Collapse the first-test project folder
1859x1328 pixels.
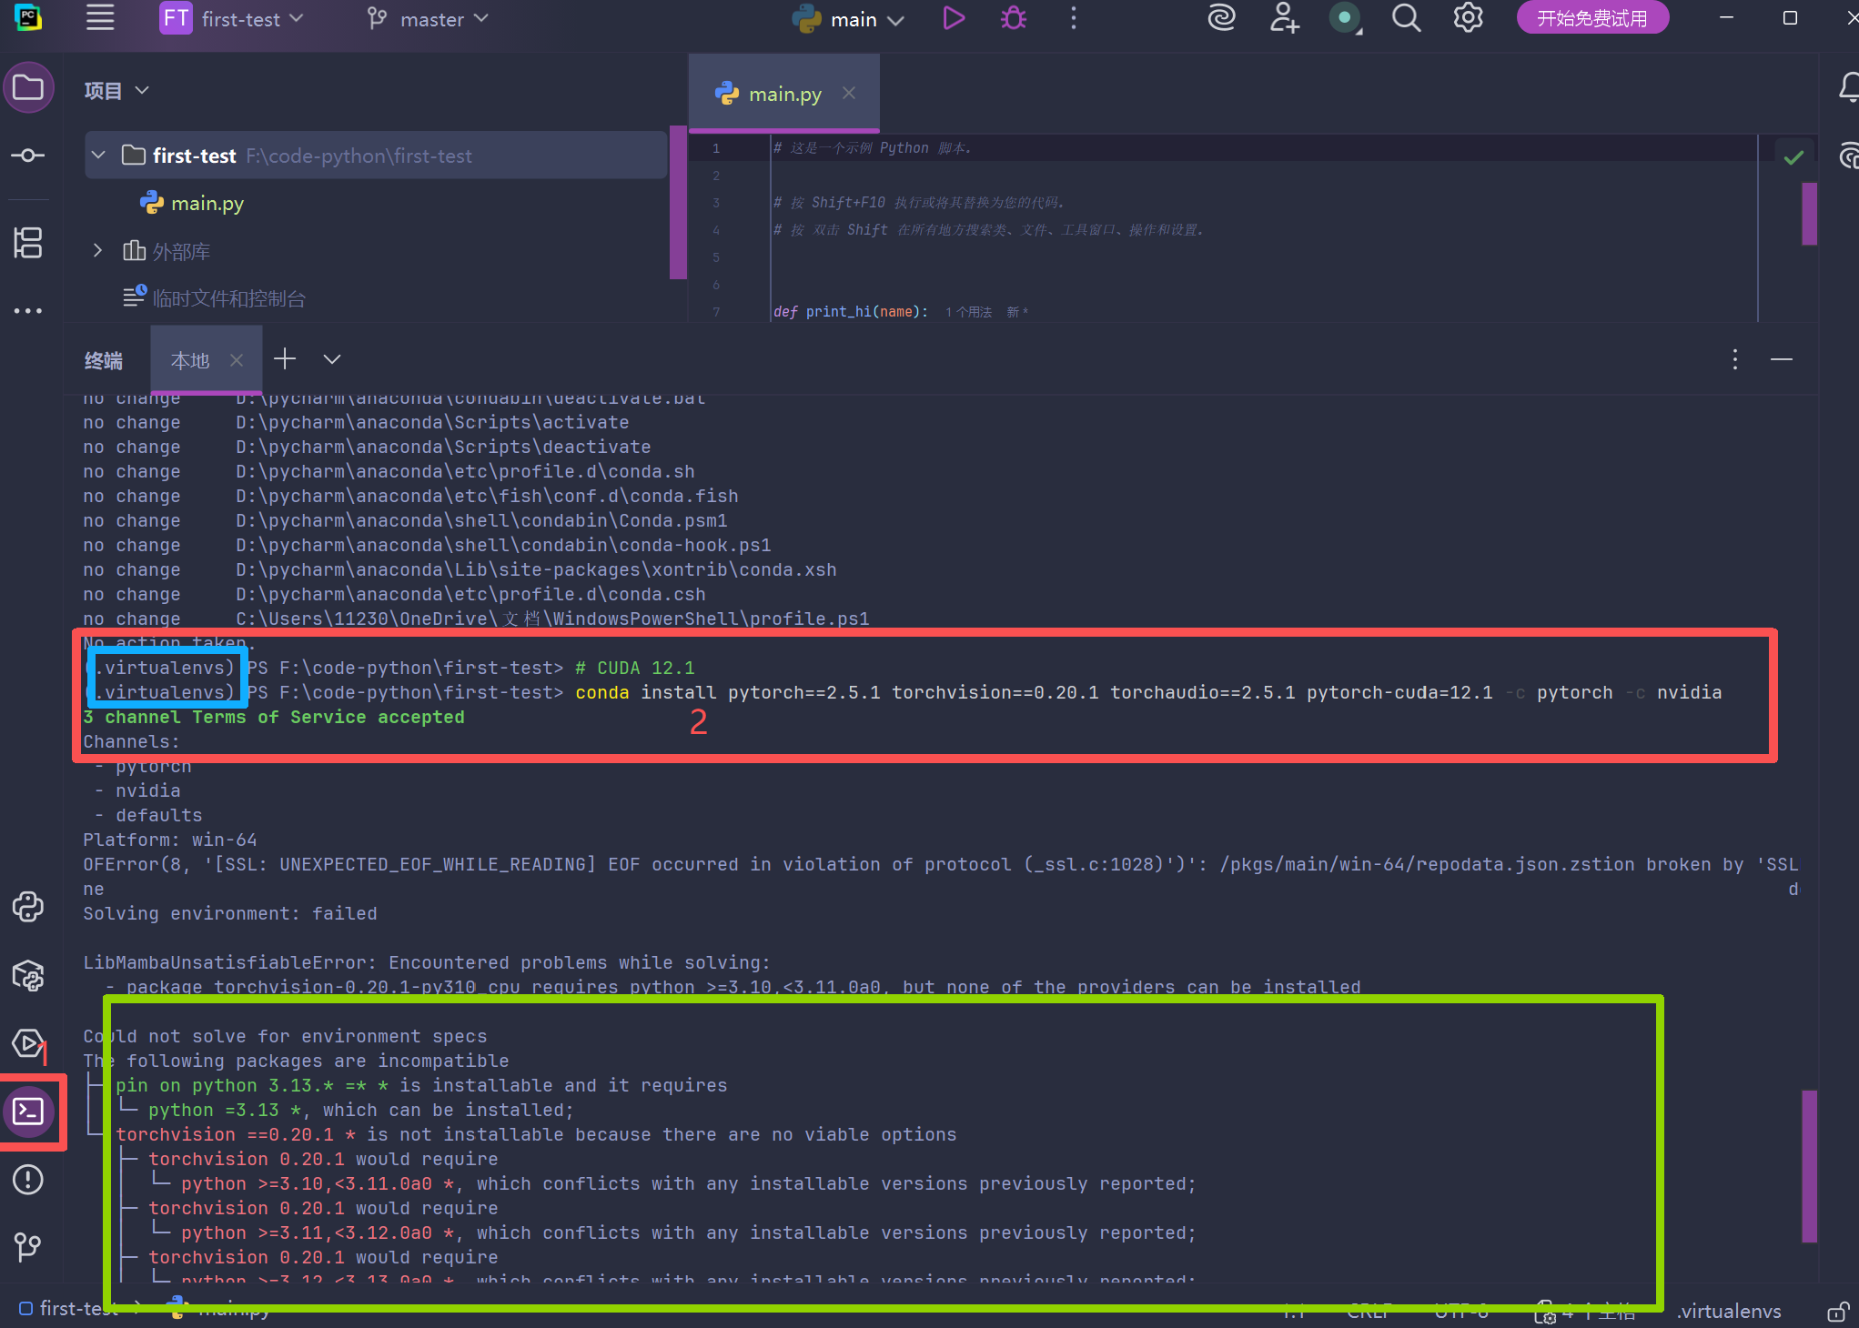tap(99, 156)
